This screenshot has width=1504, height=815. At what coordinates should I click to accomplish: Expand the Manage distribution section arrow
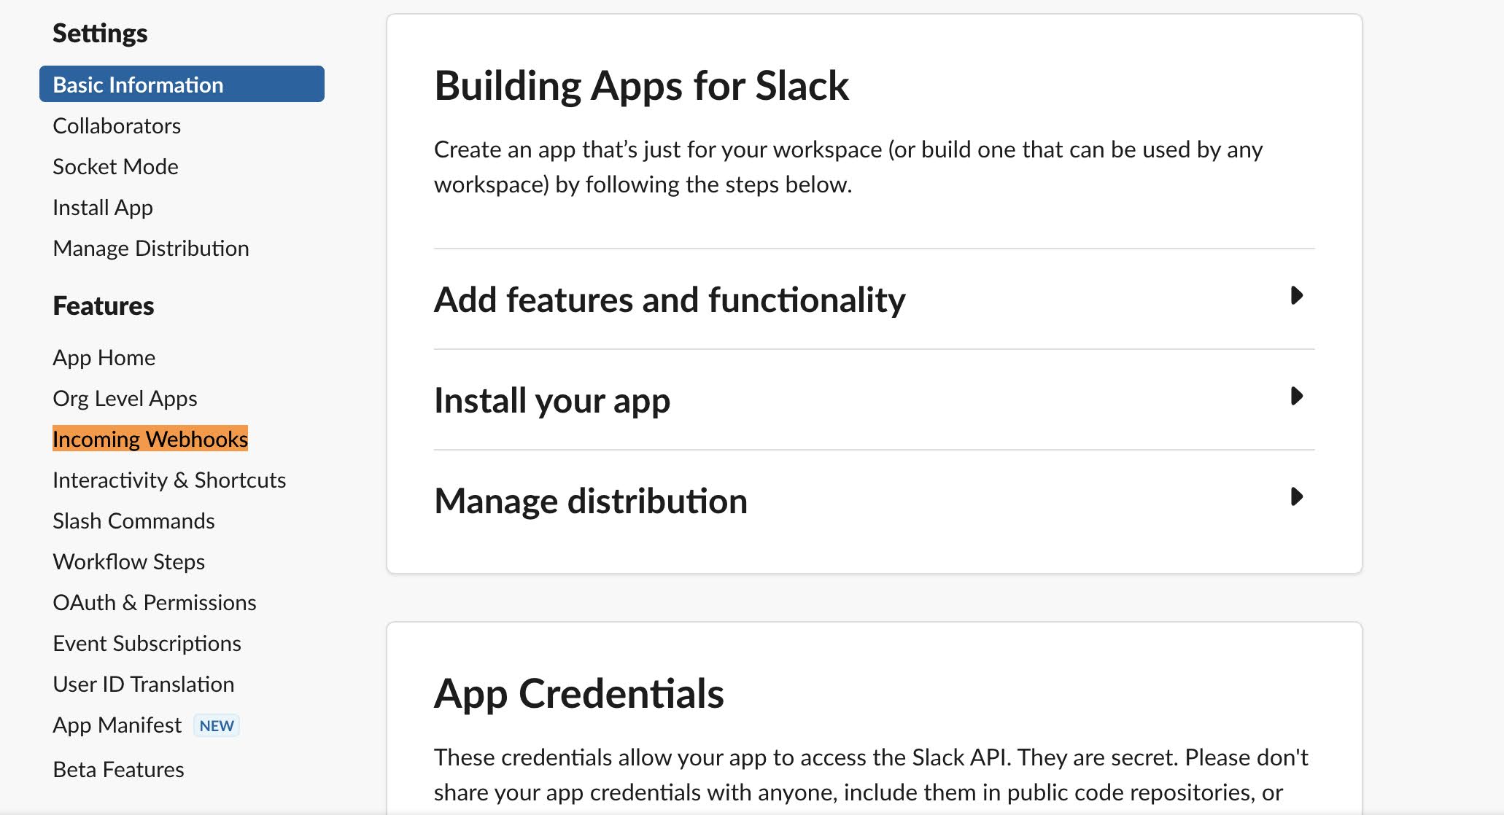pos(1296,497)
